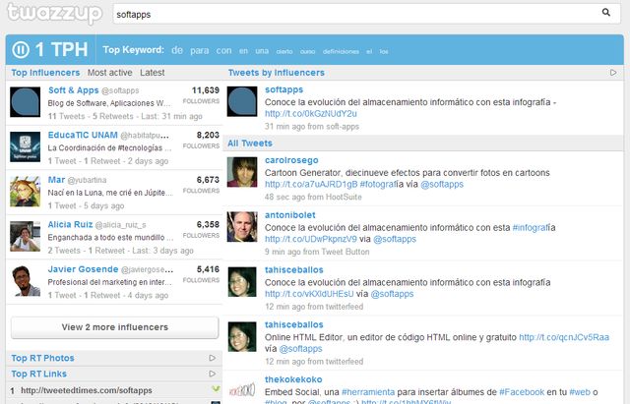Screen dimensions: 630x404
Task: Click the #infografía hashtag
Action: pyautogui.click(x=532, y=228)
